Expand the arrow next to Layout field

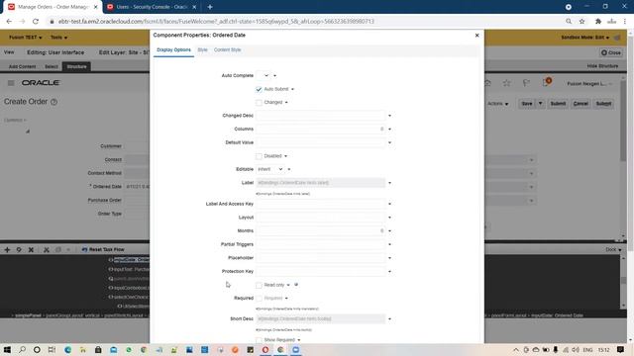(389, 218)
